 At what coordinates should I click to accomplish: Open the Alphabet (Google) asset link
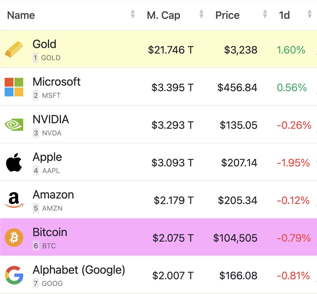(79, 270)
